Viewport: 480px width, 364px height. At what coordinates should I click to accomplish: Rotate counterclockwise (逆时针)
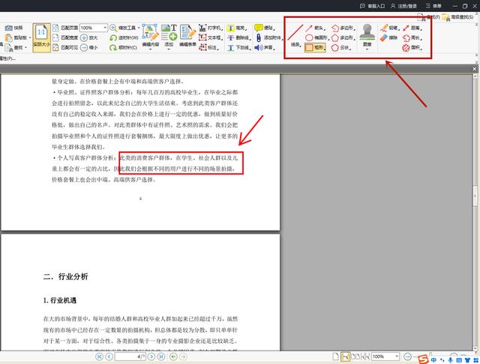coord(124,37)
